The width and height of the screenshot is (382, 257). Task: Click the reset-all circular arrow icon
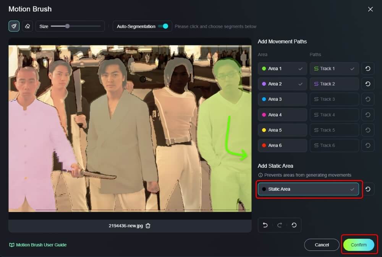(294, 225)
